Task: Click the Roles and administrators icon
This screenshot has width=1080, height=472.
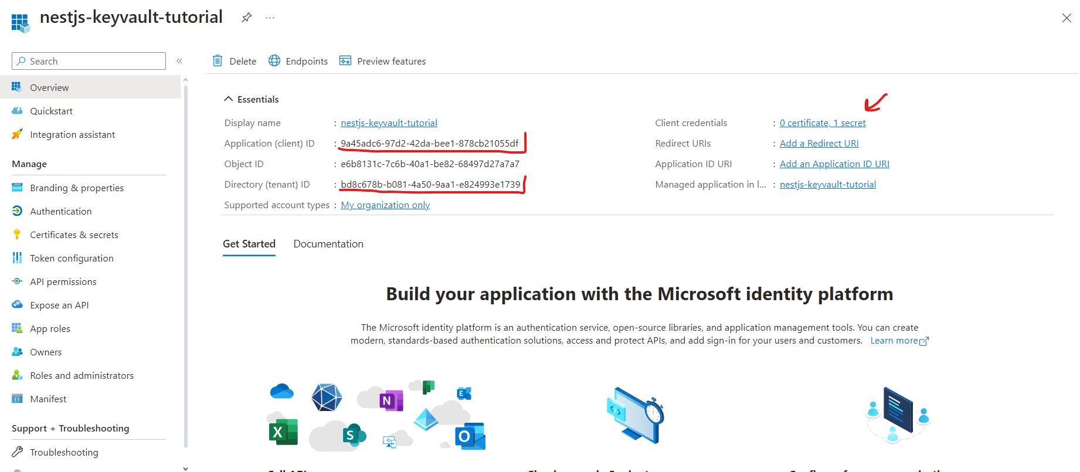Action: [17, 375]
